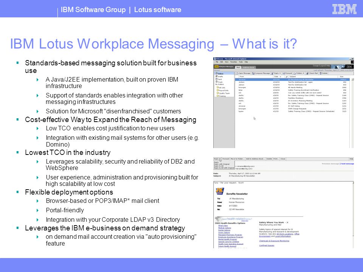Click the Trash can icon in sidebar
The height and width of the screenshot is (272, 363).
(217, 82)
